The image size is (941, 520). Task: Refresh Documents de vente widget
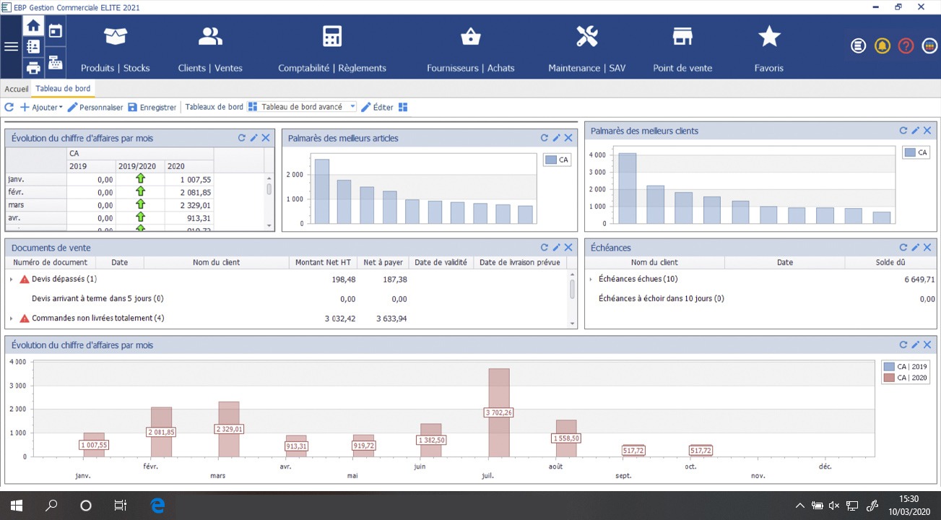[x=545, y=248]
